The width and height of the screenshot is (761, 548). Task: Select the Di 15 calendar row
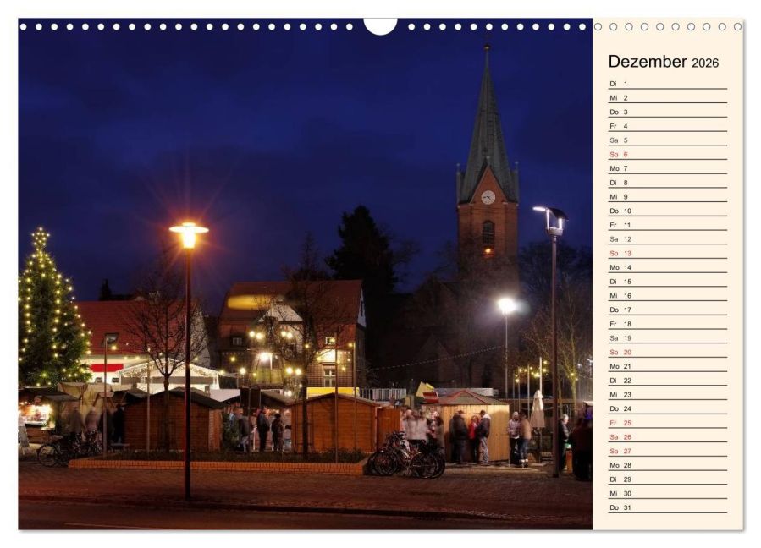click(668, 282)
